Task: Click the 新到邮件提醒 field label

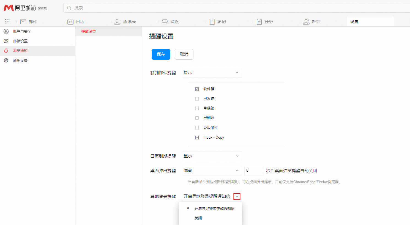Action: (x=163, y=73)
